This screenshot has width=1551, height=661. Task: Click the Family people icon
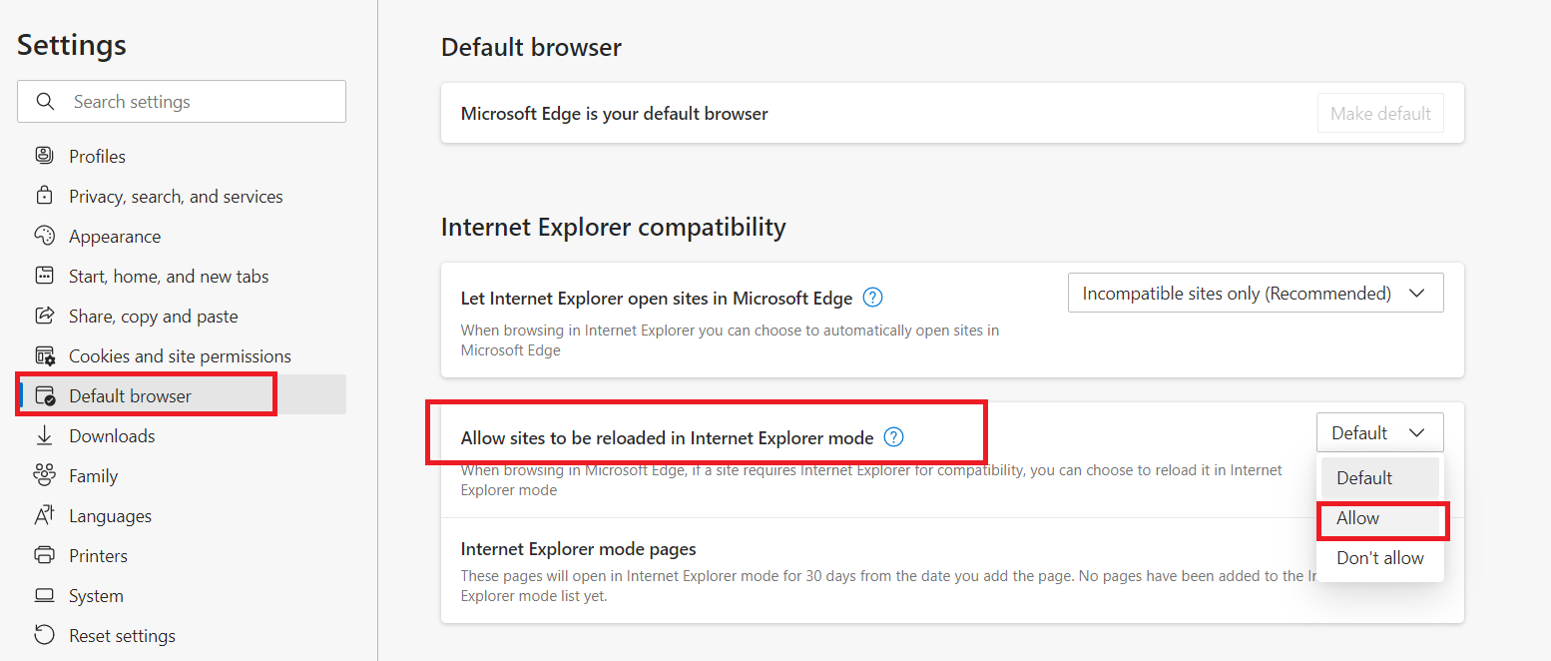click(x=44, y=475)
